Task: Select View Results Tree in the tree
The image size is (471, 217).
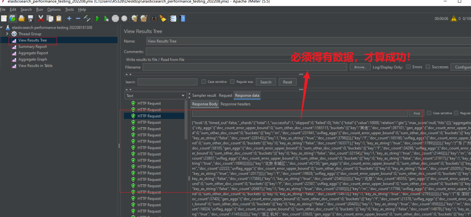Action: pyautogui.click(x=32, y=40)
